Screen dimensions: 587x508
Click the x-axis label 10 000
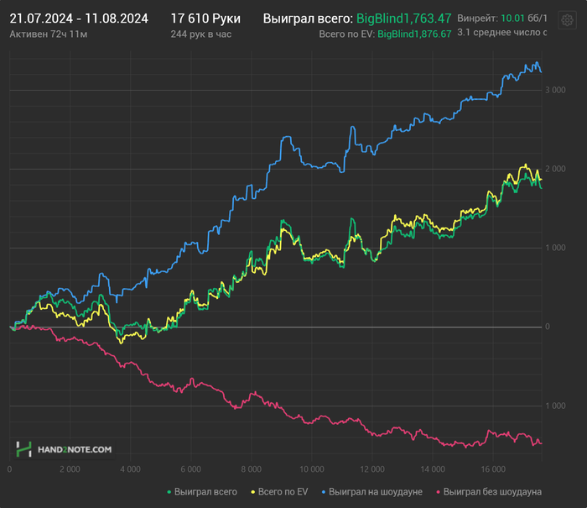pos(311,469)
